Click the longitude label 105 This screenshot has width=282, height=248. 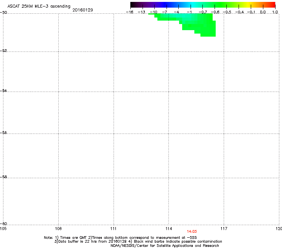click(3, 229)
